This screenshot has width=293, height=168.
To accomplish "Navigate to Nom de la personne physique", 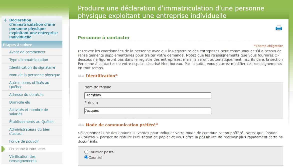I will 35,75.
